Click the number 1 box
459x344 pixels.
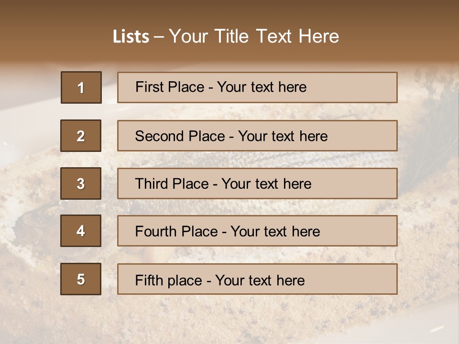pos(81,87)
